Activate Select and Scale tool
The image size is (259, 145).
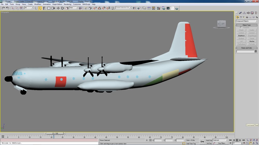pos(67,8)
